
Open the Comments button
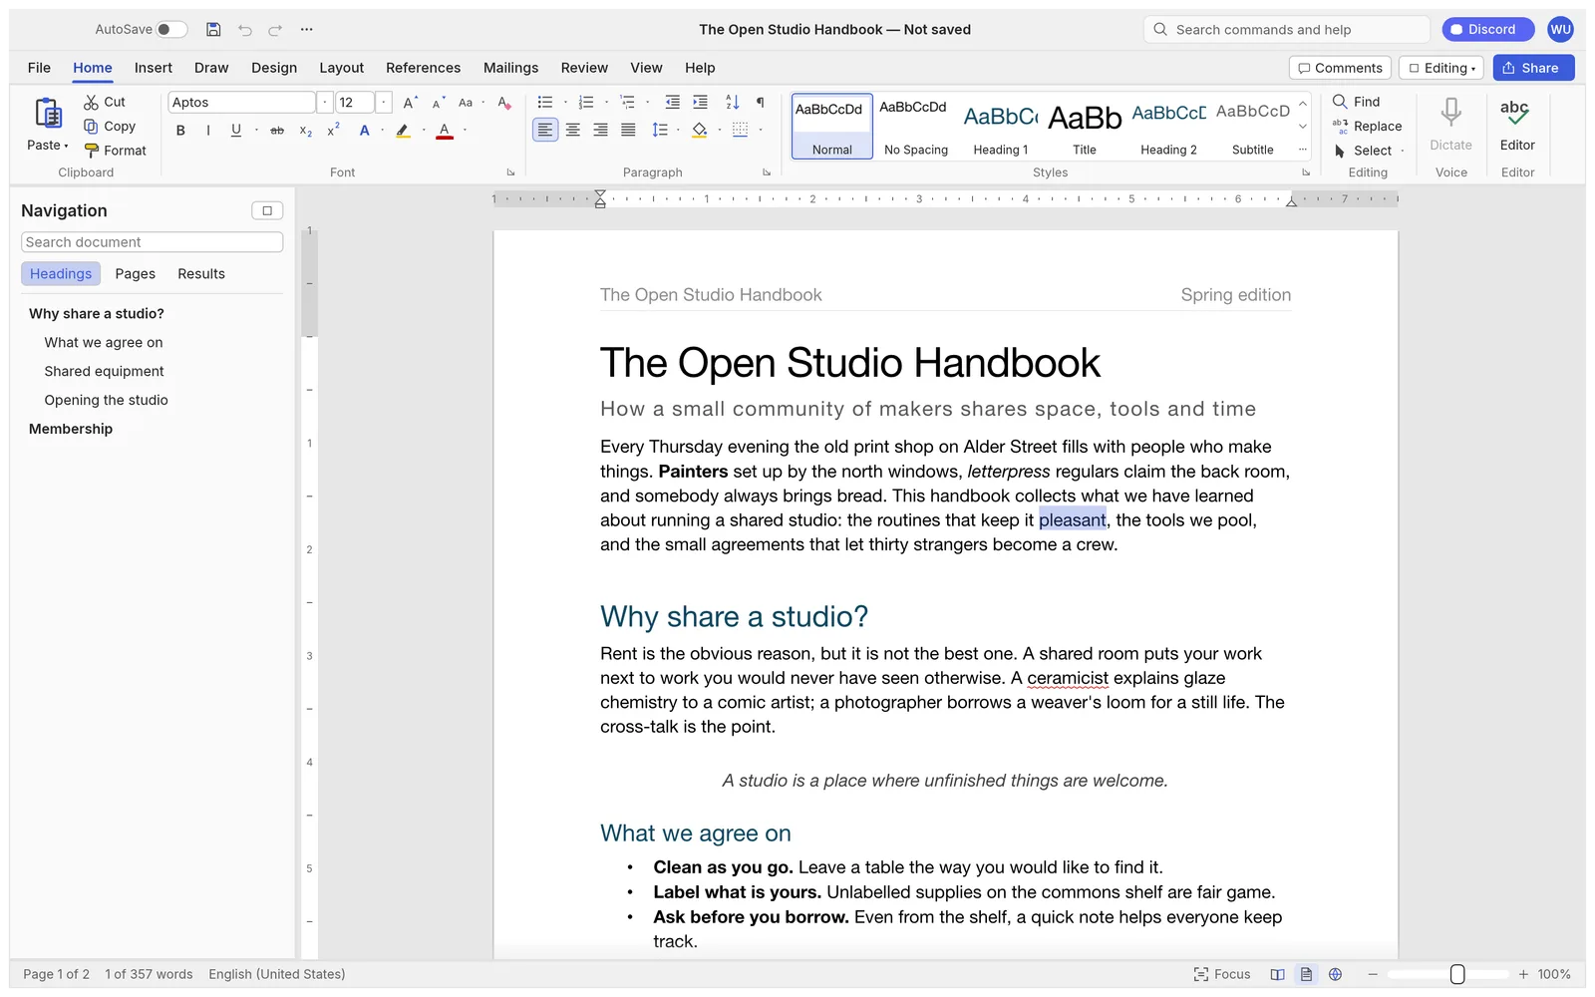1340,68
